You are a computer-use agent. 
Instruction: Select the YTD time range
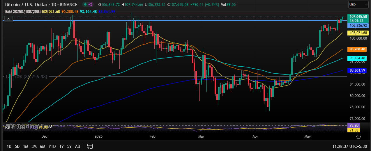click(52, 146)
